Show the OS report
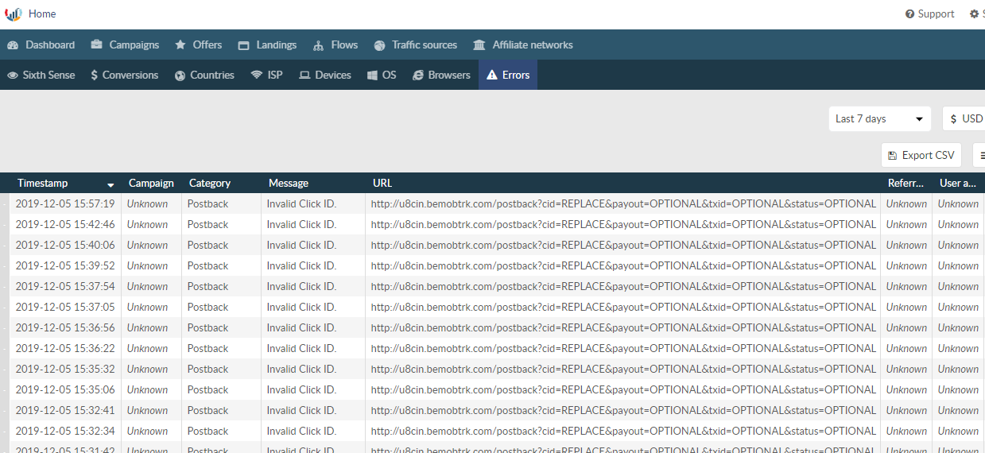 382,75
